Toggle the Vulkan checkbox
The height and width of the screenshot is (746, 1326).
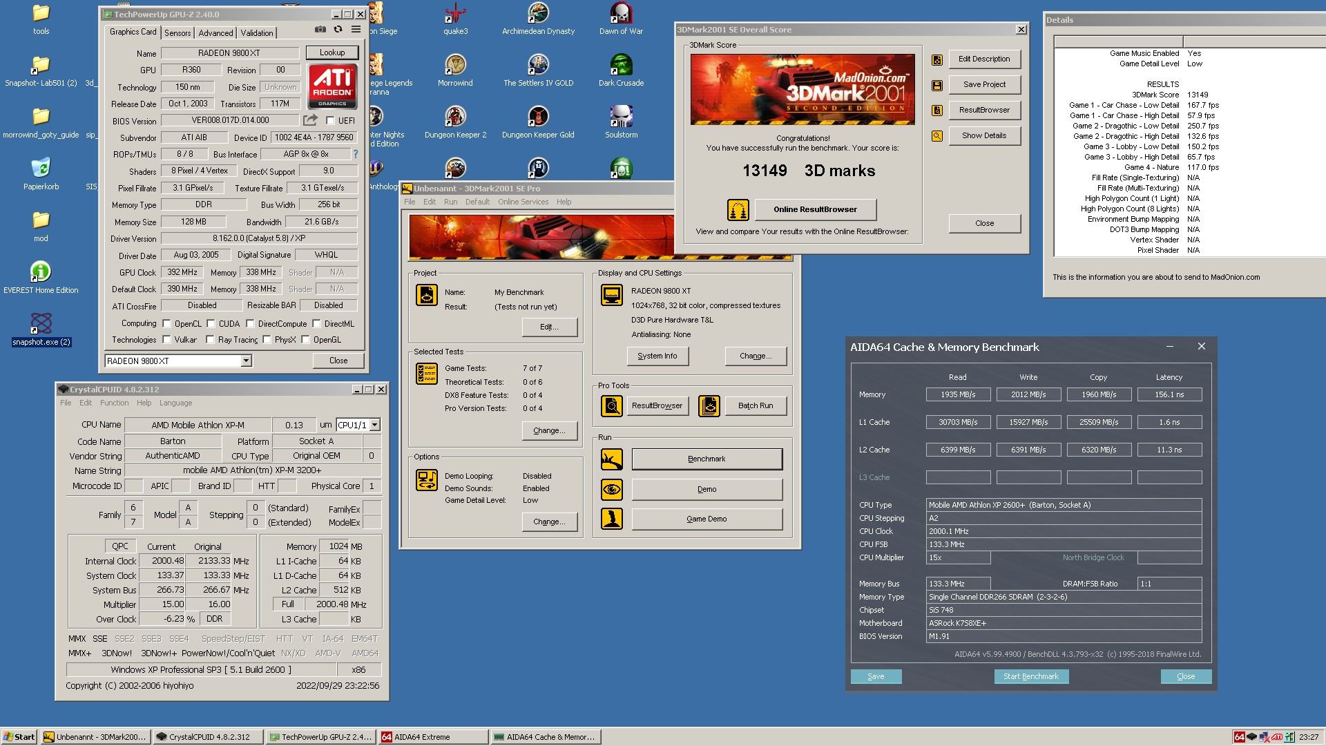pos(166,339)
